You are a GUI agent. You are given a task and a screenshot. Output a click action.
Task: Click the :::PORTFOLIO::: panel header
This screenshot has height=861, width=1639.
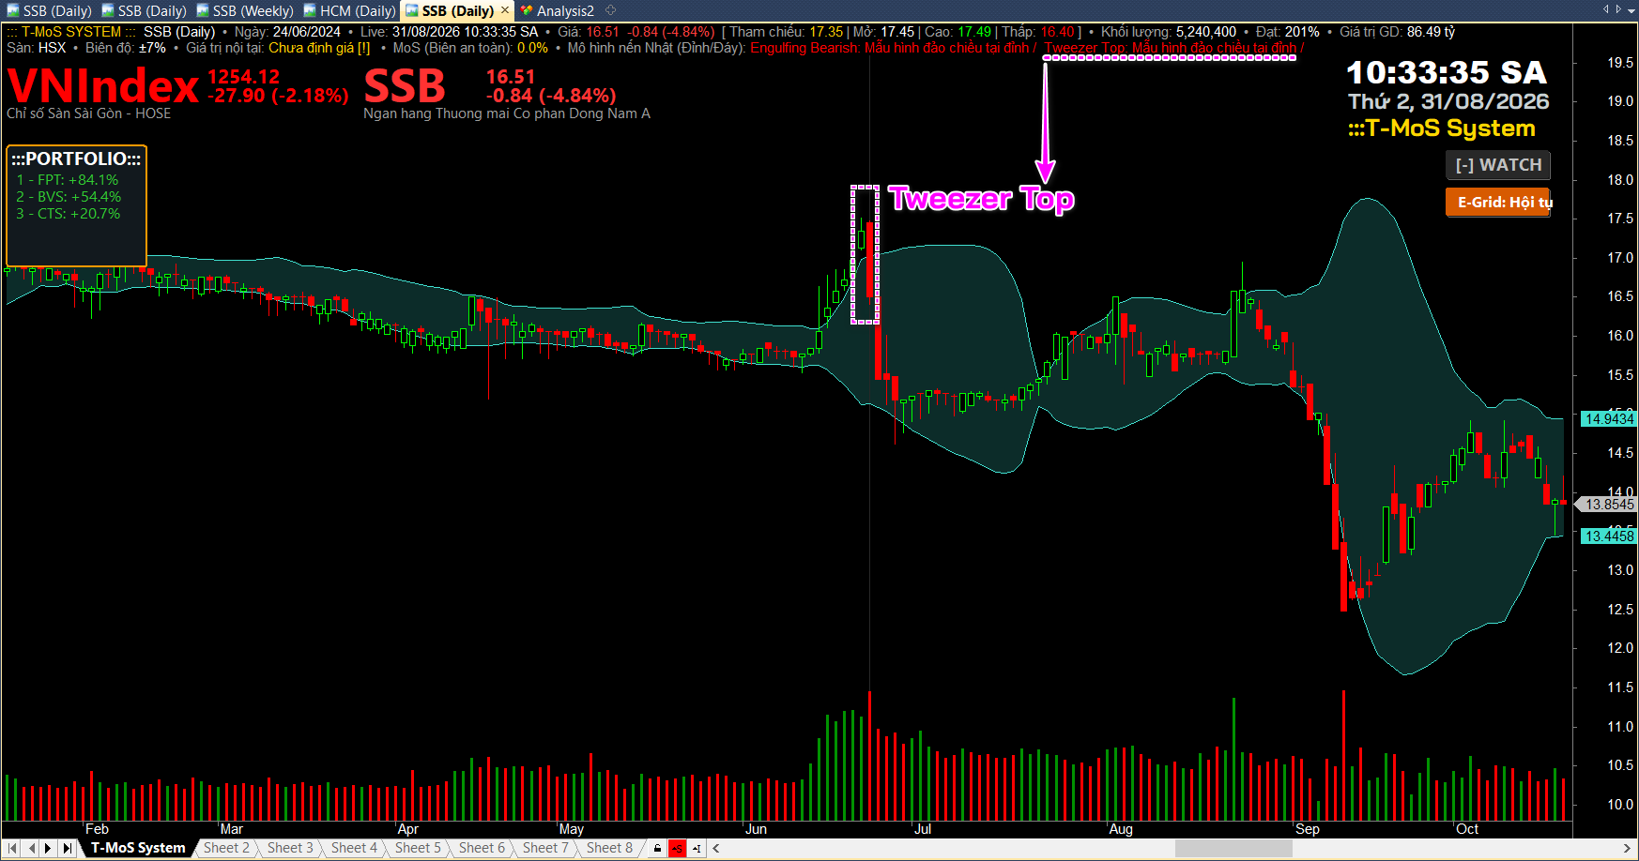pyautogui.click(x=76, y=159)
